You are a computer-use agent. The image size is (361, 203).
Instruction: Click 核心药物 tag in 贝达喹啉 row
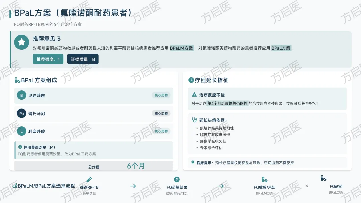161,95
